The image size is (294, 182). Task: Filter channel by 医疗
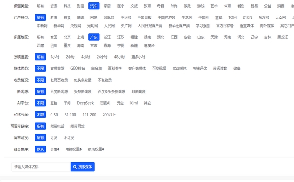121,6
